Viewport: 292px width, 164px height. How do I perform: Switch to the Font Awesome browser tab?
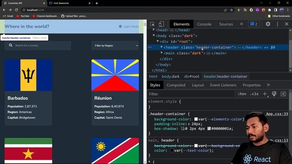[x=69, y=3]
